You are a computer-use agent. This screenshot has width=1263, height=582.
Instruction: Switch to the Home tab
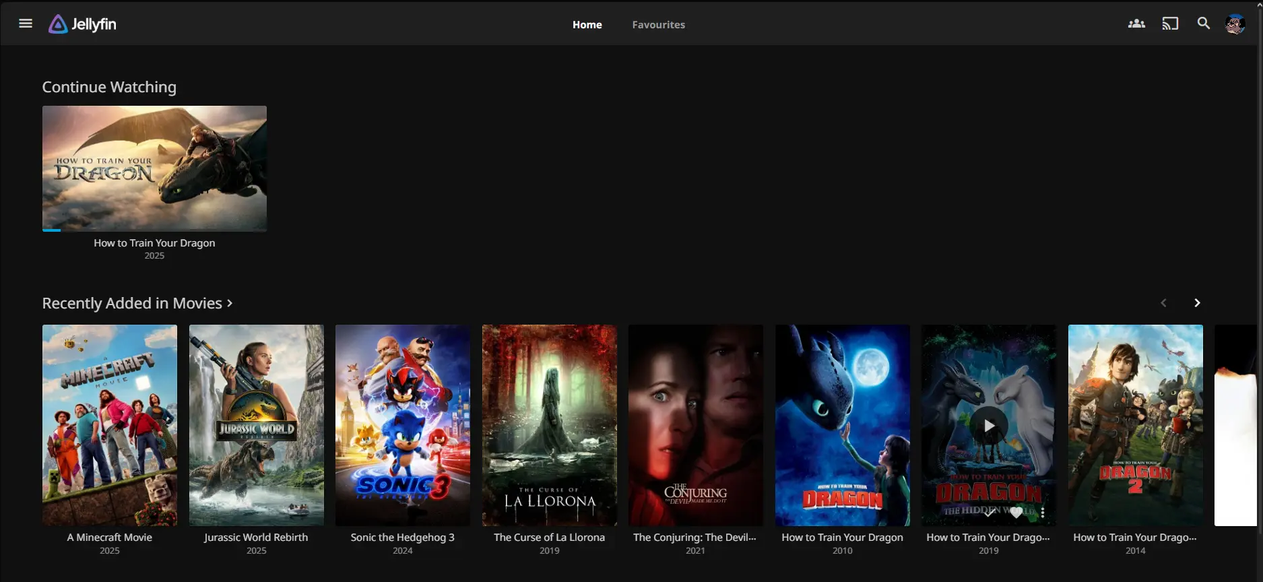[x=587, y=24]
